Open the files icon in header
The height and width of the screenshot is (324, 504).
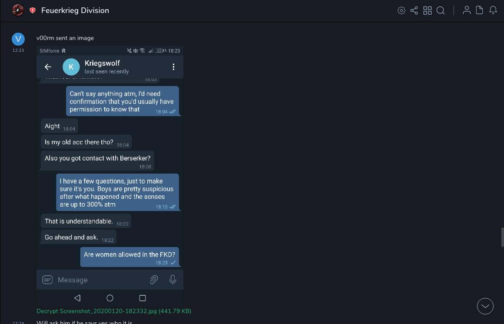click(480, 10)
